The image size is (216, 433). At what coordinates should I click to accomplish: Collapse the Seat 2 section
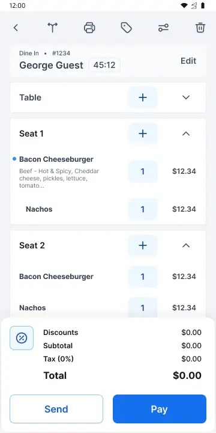[x=186, y=245]
